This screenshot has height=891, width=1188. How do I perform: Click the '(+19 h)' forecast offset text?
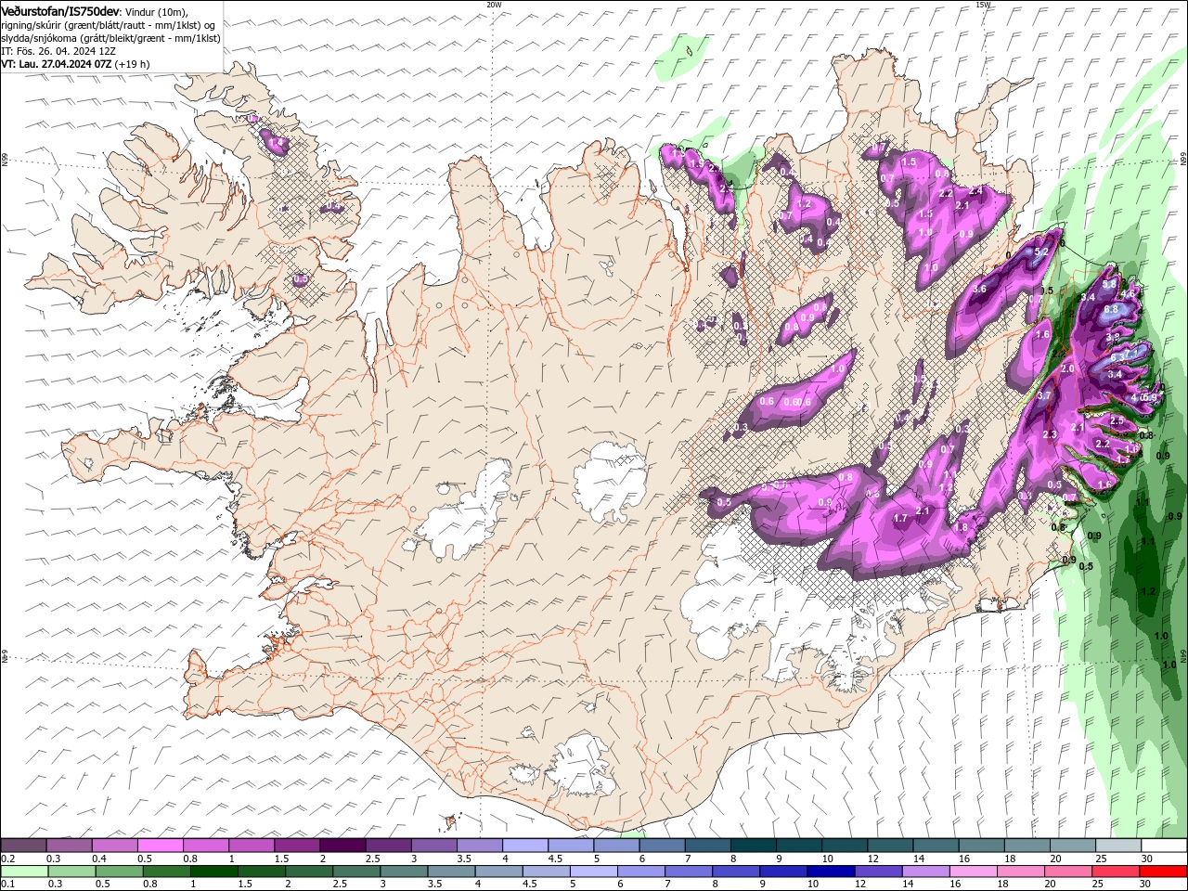tap(133, 64)
